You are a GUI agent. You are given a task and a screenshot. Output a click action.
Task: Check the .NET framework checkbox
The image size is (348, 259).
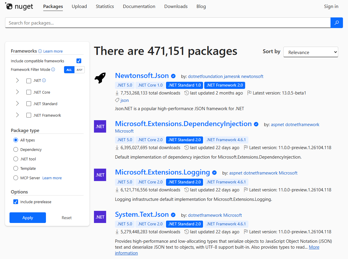29,81
